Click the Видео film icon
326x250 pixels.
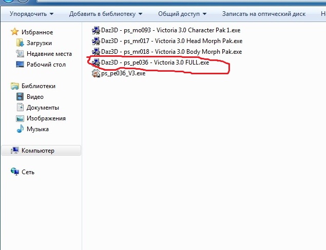point(20,96)
